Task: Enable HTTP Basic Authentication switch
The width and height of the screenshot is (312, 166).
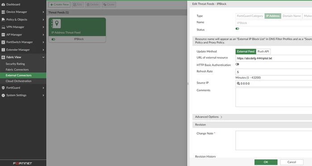Action: pos(237,64)
